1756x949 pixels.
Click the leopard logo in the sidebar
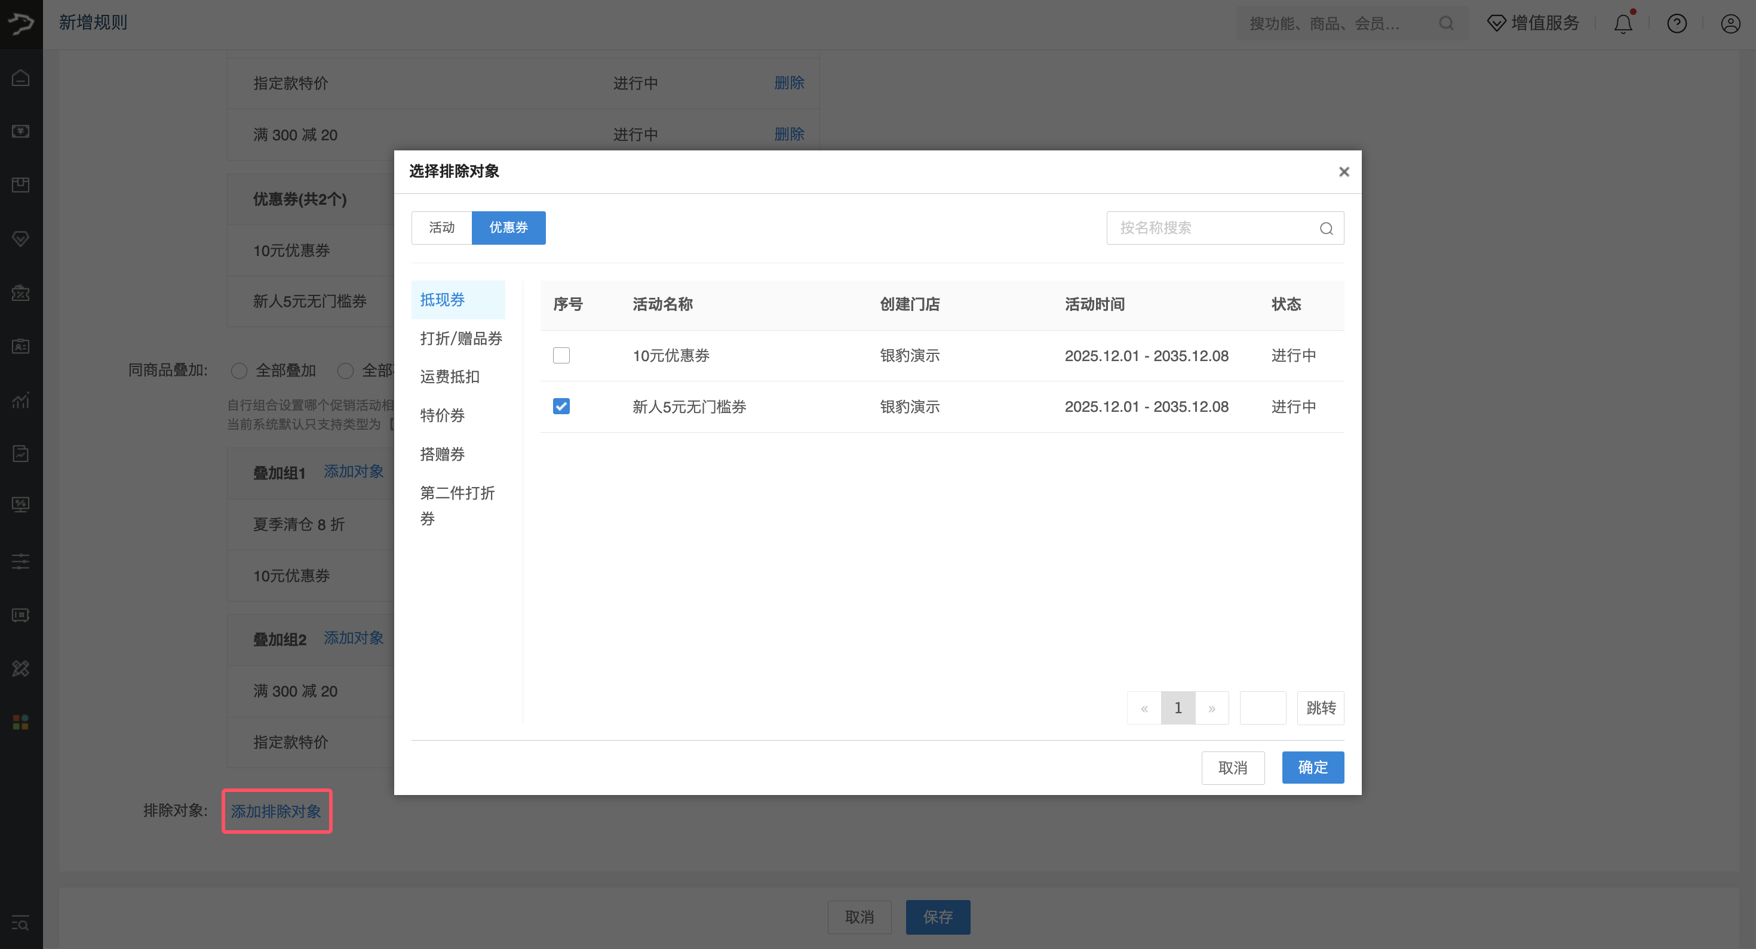[x=21, y=24]
